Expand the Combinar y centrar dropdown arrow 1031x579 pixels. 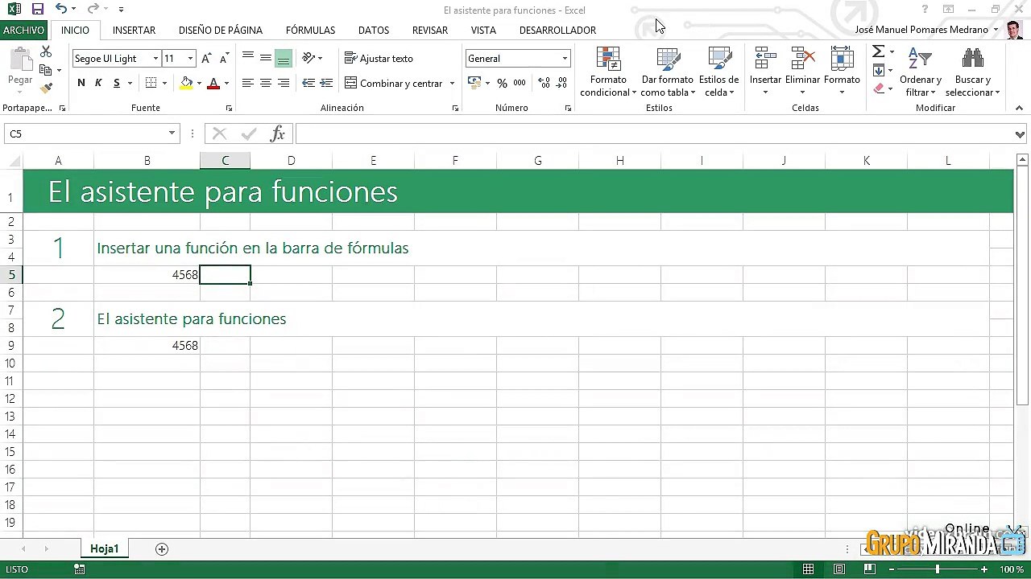pos(452,83)
